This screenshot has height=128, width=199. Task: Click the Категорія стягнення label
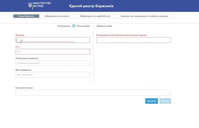click(x=24, y=88)
